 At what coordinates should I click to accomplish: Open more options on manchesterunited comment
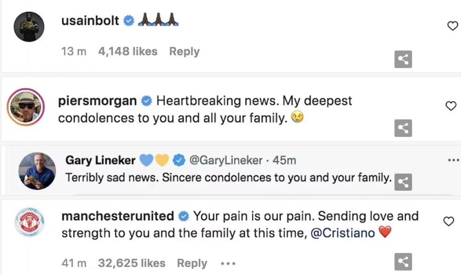pos(228,264)
